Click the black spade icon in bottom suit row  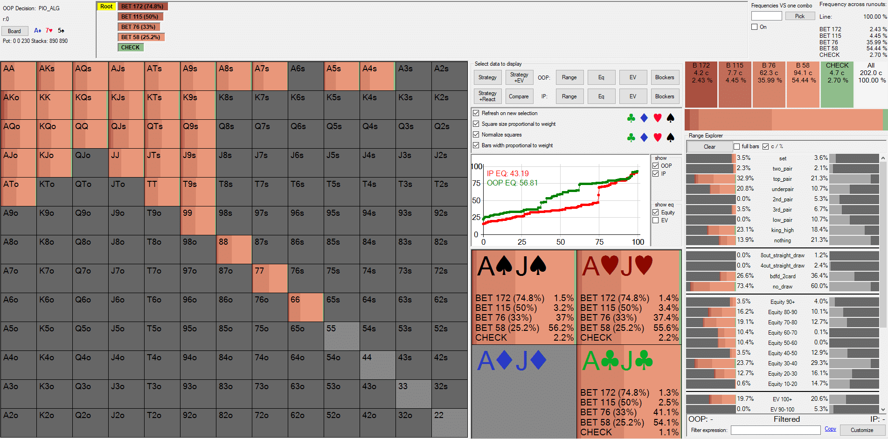click(671, 137)
